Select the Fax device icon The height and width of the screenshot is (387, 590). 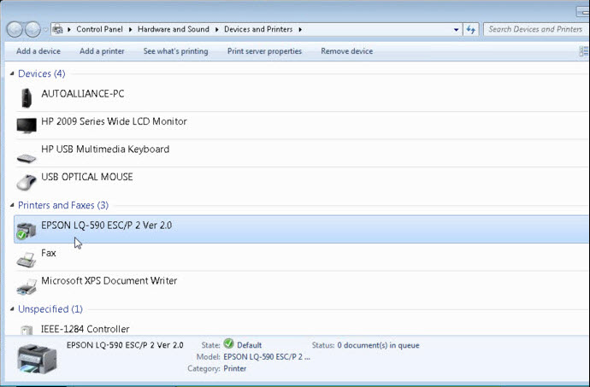27,256
